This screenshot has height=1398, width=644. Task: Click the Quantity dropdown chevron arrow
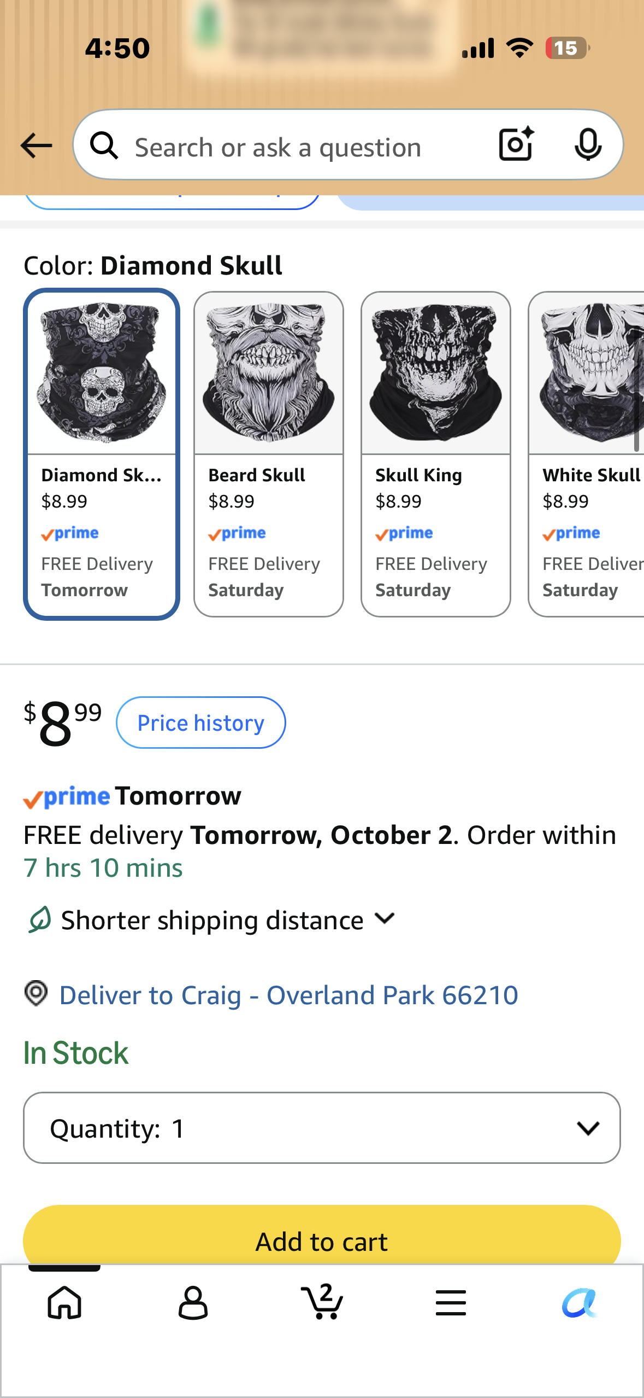[x=588, y=1128]
